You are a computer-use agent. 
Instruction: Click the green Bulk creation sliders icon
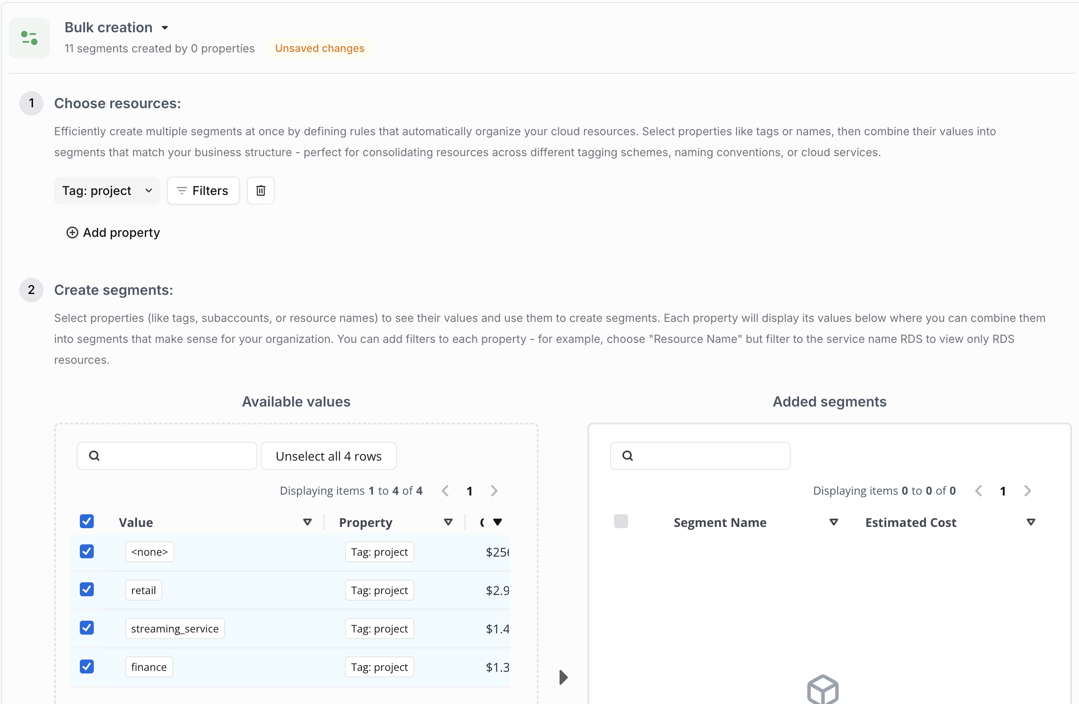[x=30, y=38]
